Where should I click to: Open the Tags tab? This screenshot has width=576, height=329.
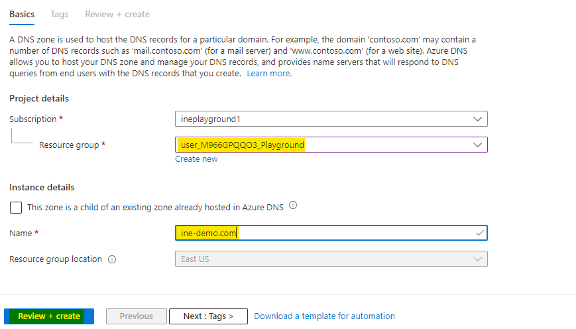[x=60, y=14]
